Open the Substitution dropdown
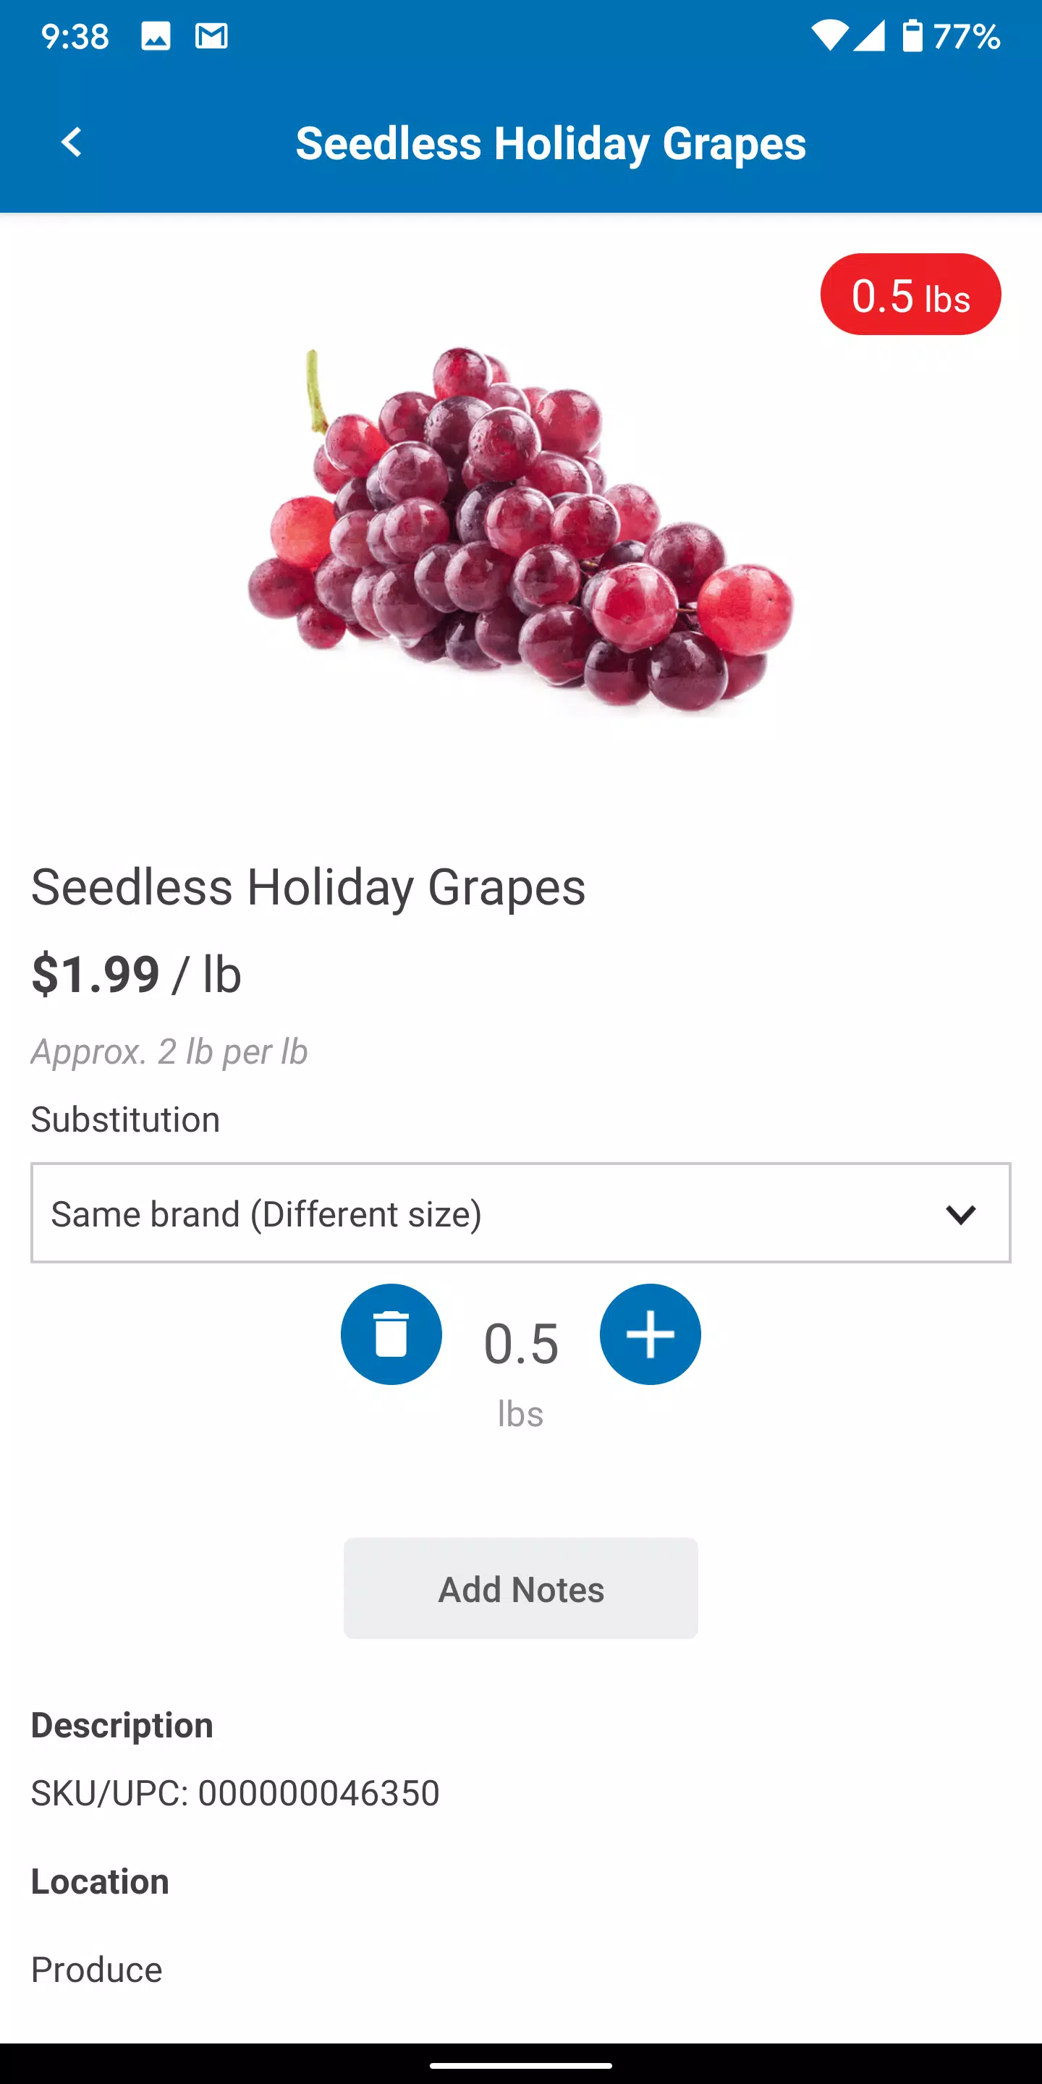The image size is (1042, 2084). tap(521, 1213)
